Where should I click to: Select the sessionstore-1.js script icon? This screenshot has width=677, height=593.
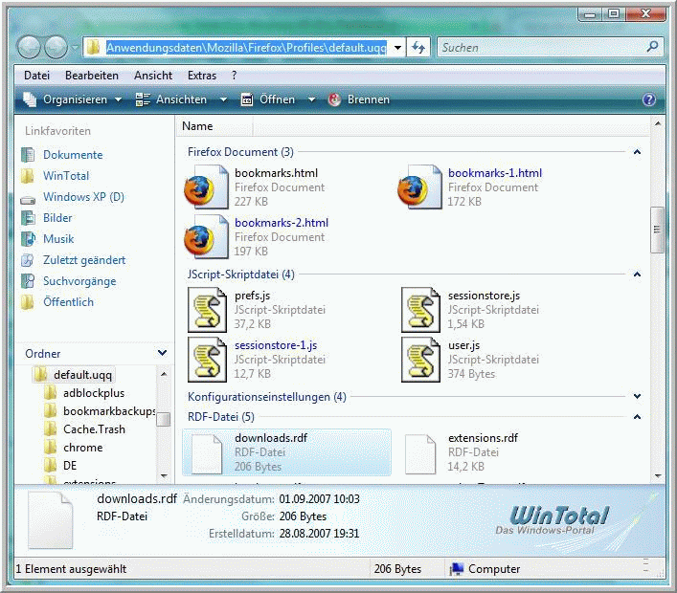[x=207, y=360]
